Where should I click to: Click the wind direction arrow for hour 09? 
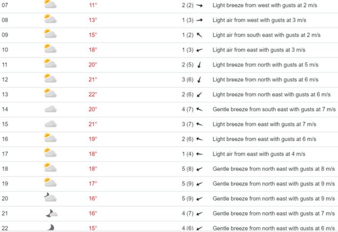[200, 35]
